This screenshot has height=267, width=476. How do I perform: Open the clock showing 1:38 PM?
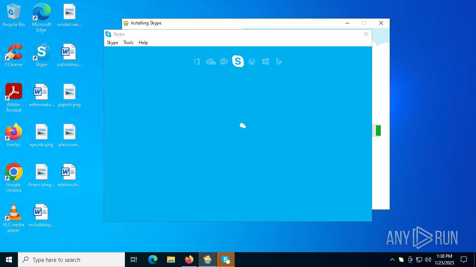(444, 260)
